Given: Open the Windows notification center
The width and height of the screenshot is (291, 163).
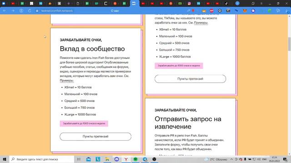Looking at the screenshot, I should tap(285, 159).
